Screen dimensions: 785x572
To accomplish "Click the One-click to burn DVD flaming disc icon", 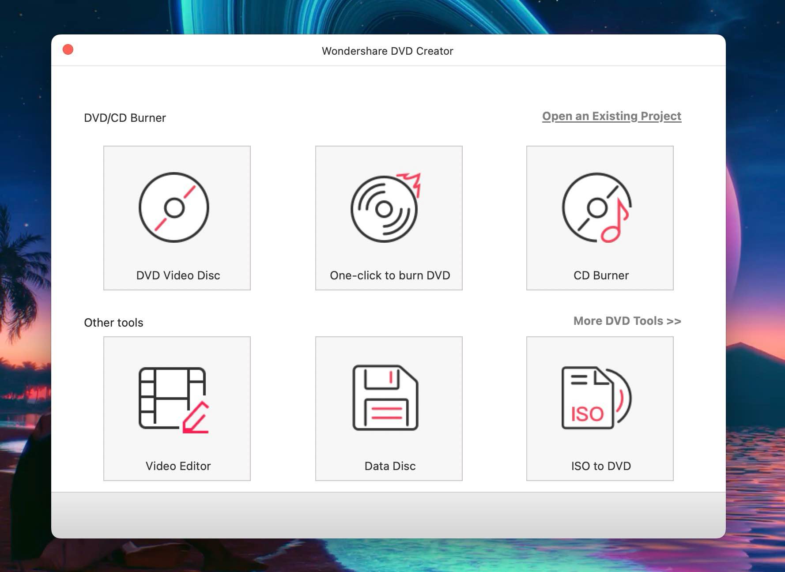I will click(x=386, y=207).
